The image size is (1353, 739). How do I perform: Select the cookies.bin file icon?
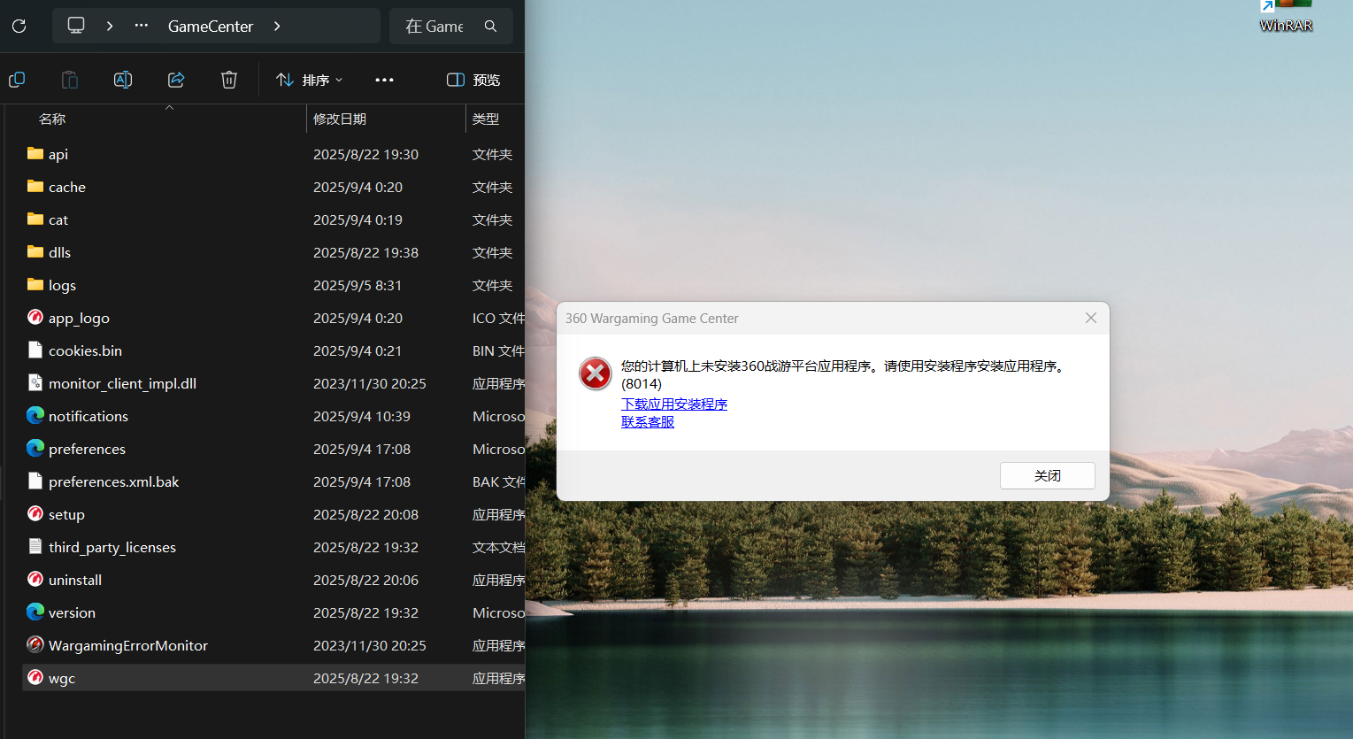tap(35, 350)
